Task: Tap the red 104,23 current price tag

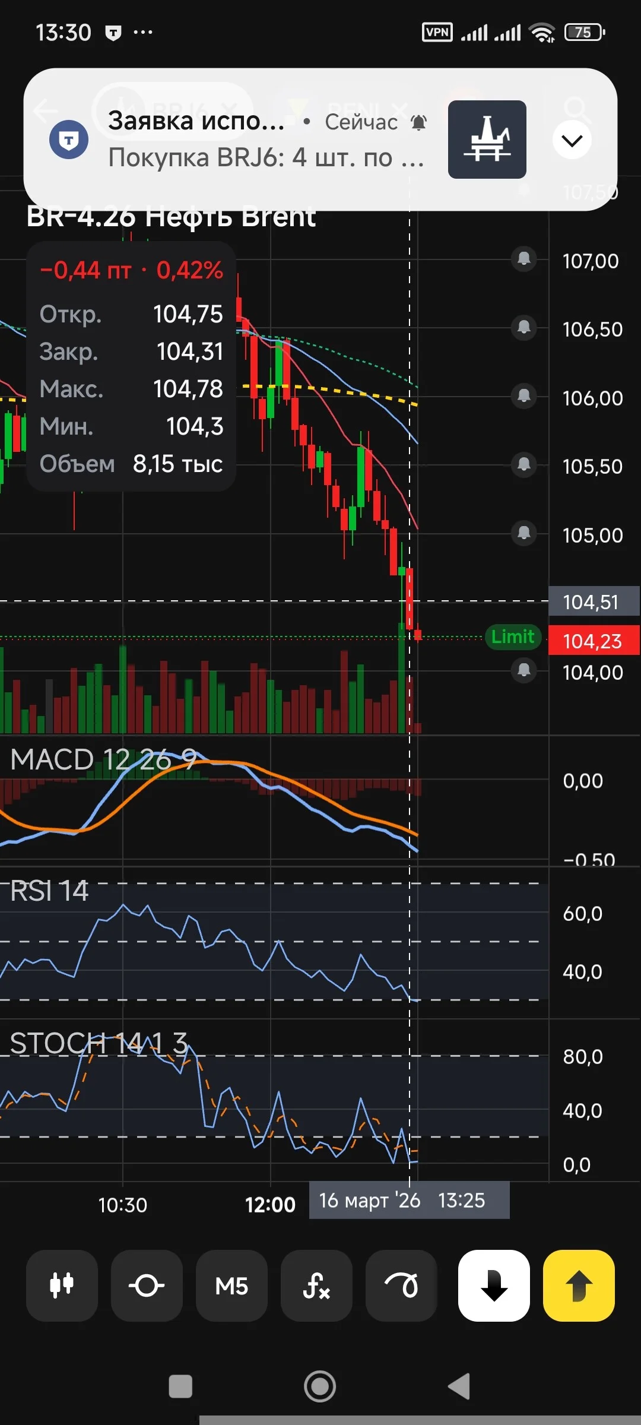Action: tap(594, 641)
